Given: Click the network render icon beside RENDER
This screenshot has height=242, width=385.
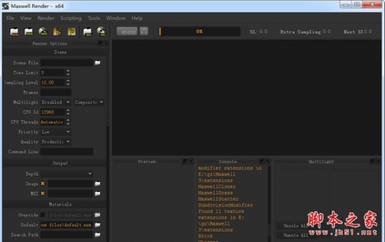Looking at the screenshot, I should 144,31.
